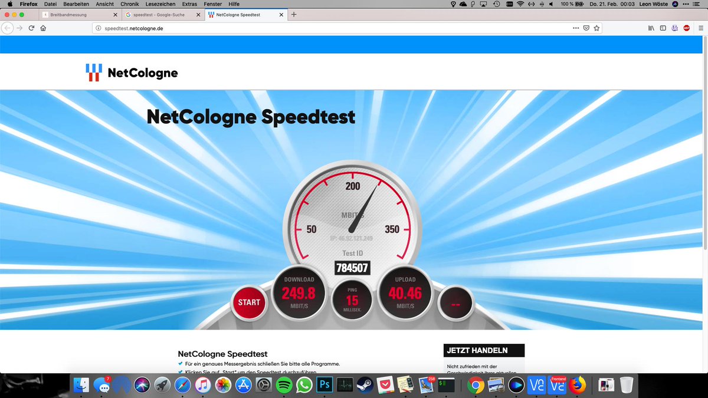
Task: Open Safari from the Dock
Action: tap(182, 385)
